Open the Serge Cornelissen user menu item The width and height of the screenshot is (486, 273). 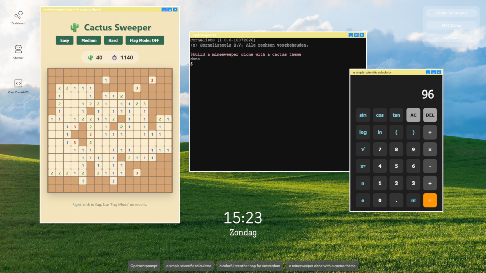point(451,13)
